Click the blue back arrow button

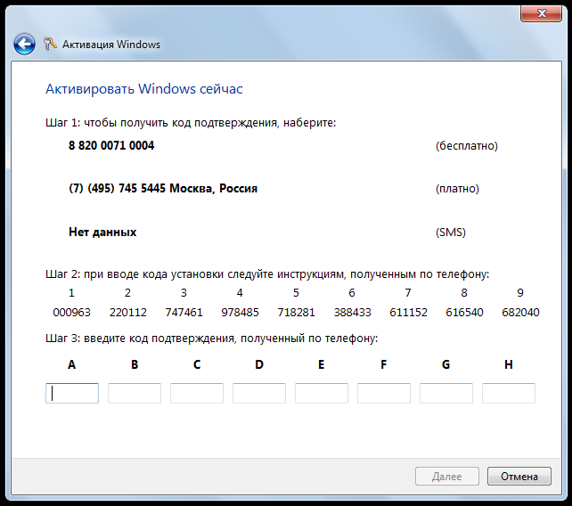(x=24, y=44)
